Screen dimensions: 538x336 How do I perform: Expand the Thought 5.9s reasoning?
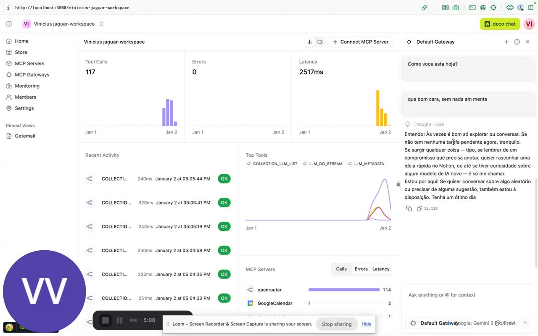pyautogui.click(x=425, y=124)
